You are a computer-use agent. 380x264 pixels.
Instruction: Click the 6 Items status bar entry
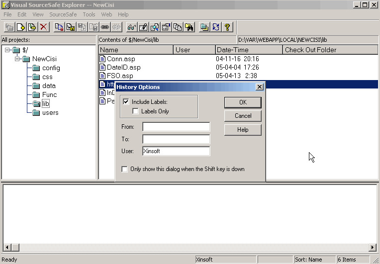tap(353, 260)
